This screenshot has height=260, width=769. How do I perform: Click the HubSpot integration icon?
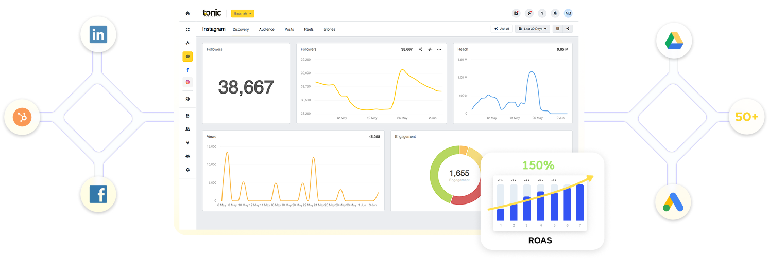(x=22, y=118)
